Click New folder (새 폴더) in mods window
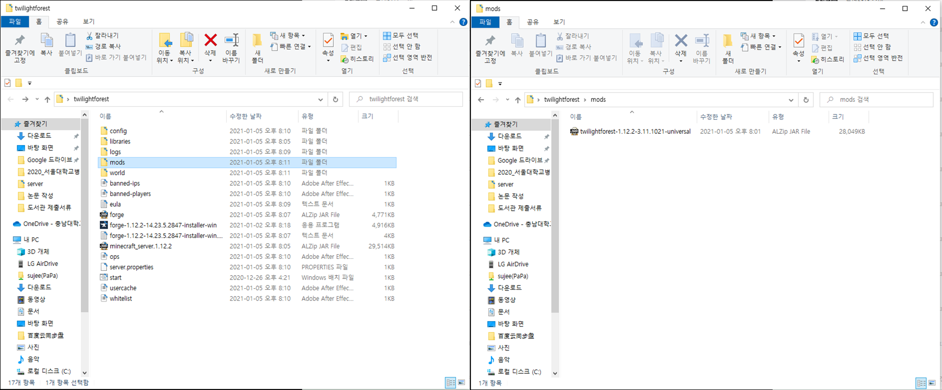Viewport: 942px width, 390px height. click(x=728, y=49)
